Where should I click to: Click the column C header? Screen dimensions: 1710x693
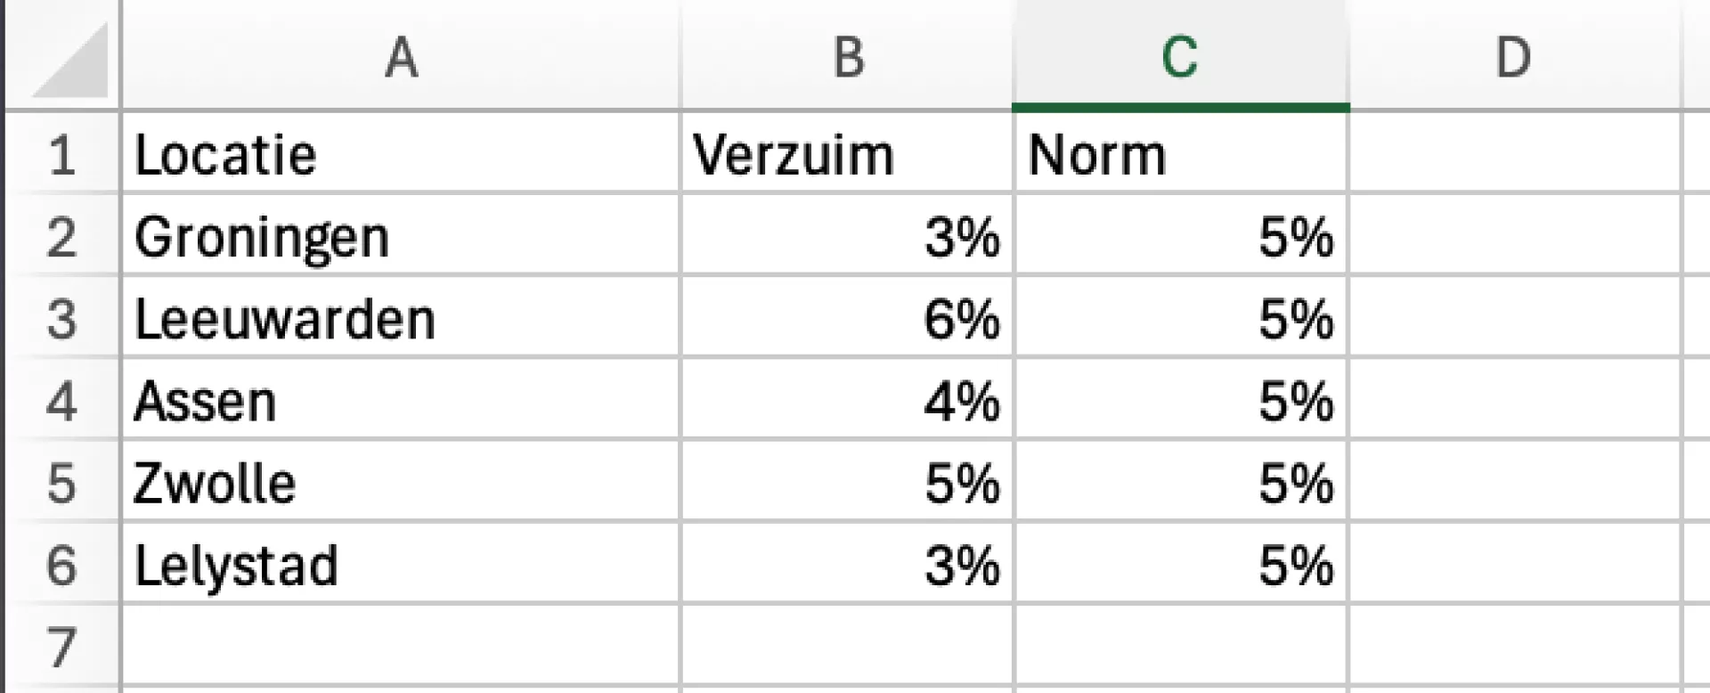[x=1180, y=58]
